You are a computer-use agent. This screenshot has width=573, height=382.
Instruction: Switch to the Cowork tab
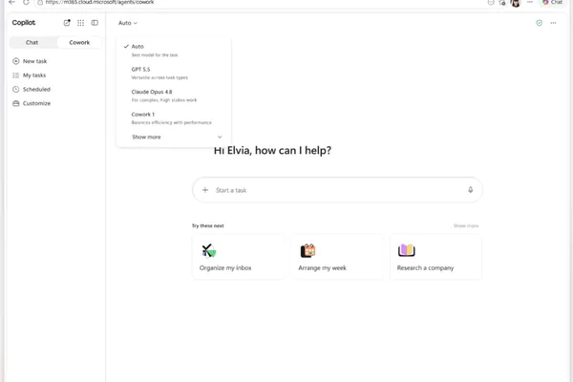coord(79,42)
